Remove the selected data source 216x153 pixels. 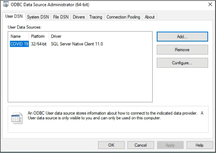(182, 50)
